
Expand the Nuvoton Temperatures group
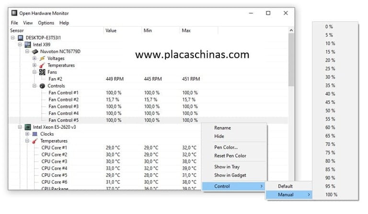coord(34,65)
